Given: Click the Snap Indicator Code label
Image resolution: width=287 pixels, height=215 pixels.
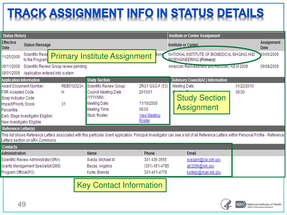Looking at the screenshot, I should click(x=18, y=98).
